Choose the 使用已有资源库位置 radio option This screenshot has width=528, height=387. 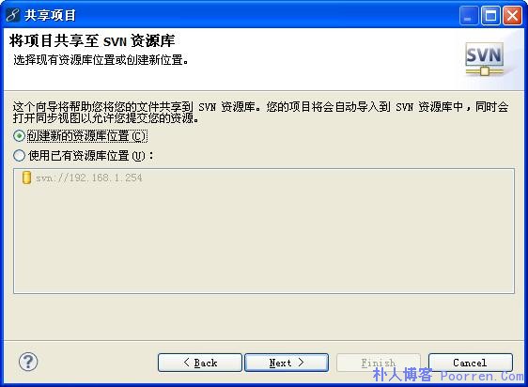[19, 155]
